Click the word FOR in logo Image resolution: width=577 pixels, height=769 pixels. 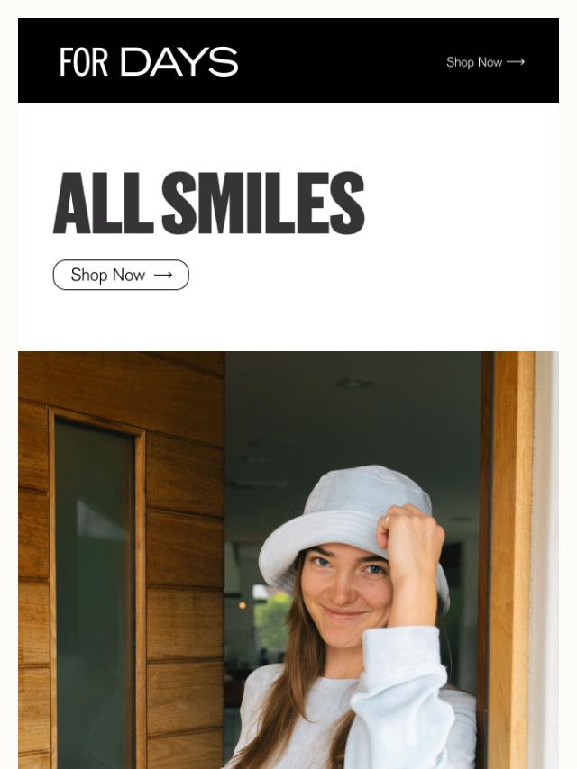84,62
